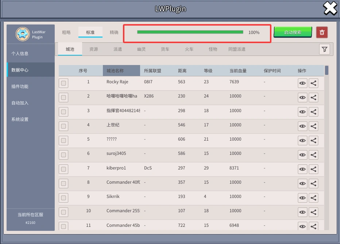The image size is (340, 244).
Task: Share row 8 Commander 40f0
Action: [x=313, y=183]
